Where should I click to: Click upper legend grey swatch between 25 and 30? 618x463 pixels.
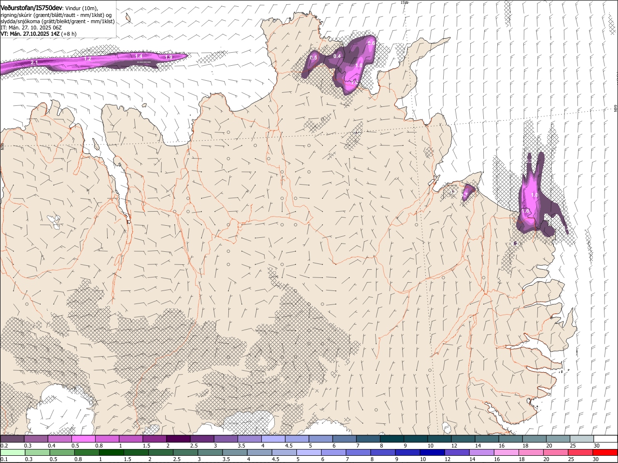[x=582, y=438]
